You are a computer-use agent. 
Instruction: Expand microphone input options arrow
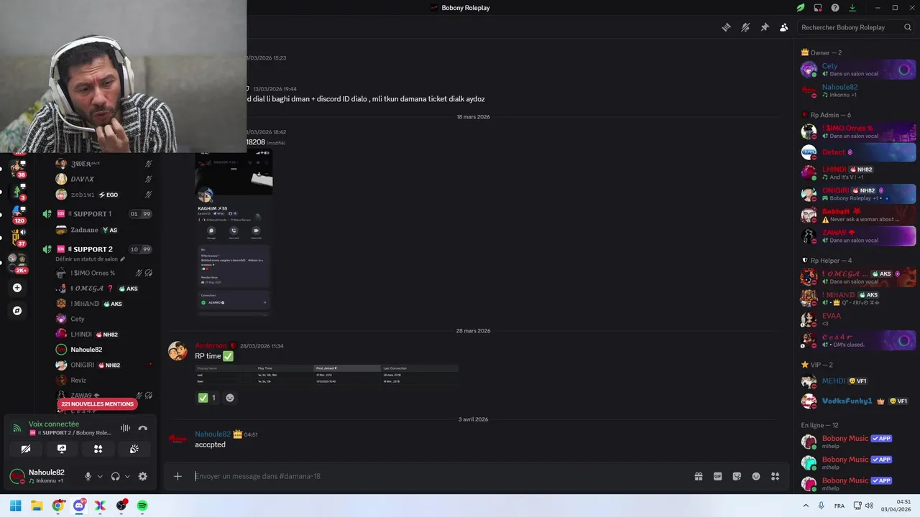click(100, 476)
